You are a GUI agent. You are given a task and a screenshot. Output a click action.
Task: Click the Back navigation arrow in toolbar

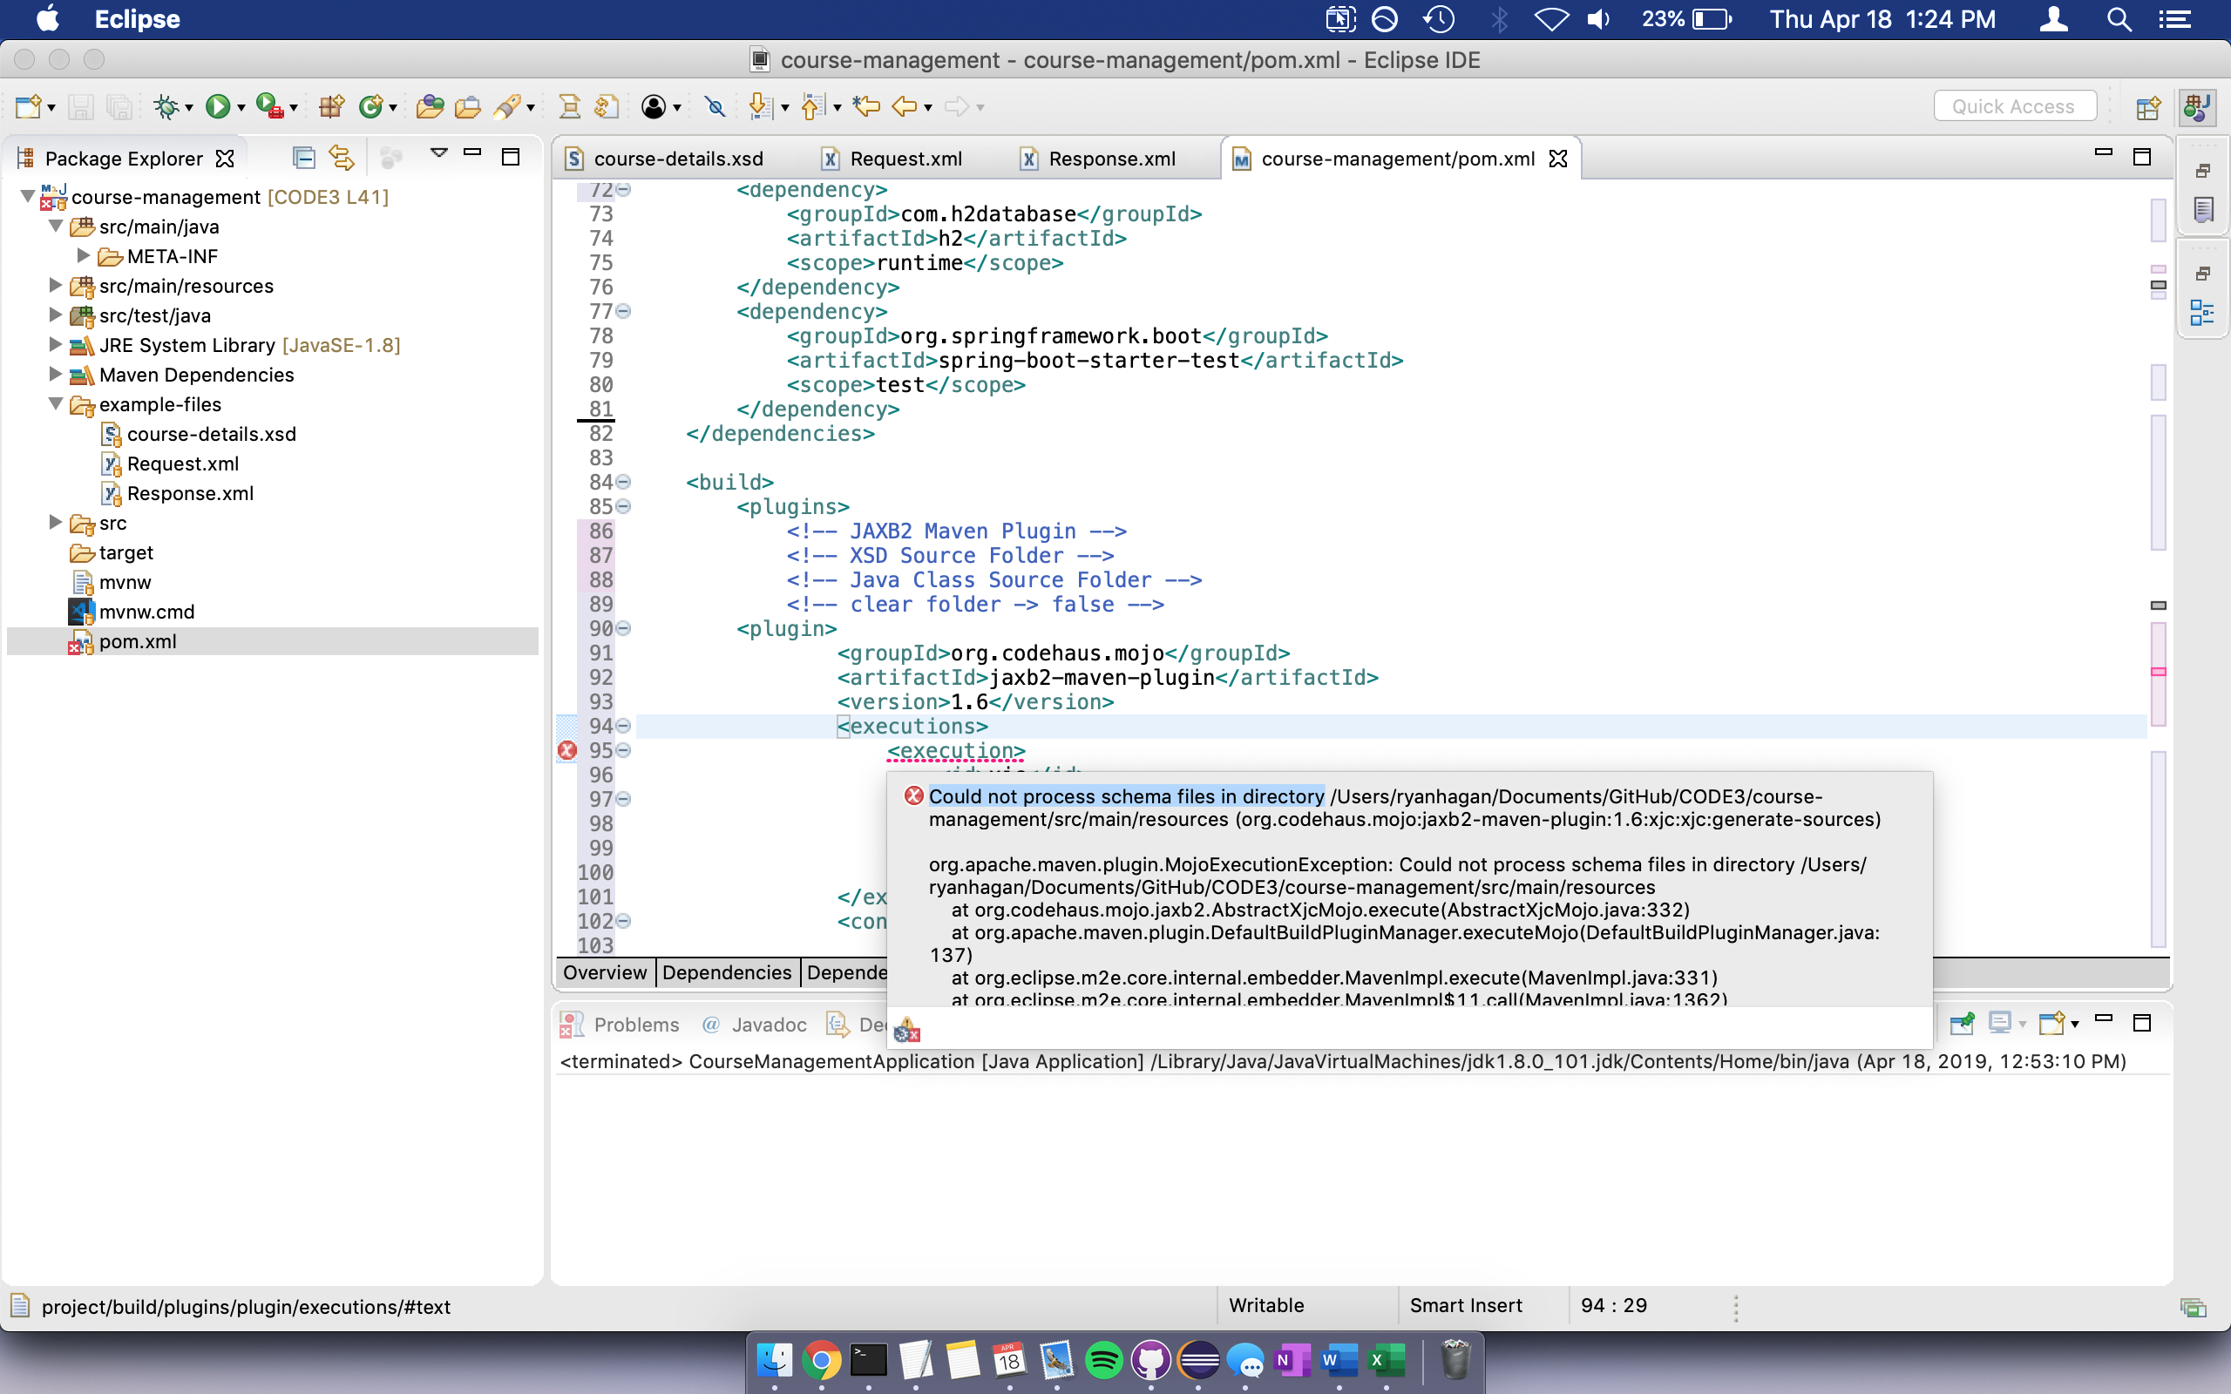pos(904,107)
